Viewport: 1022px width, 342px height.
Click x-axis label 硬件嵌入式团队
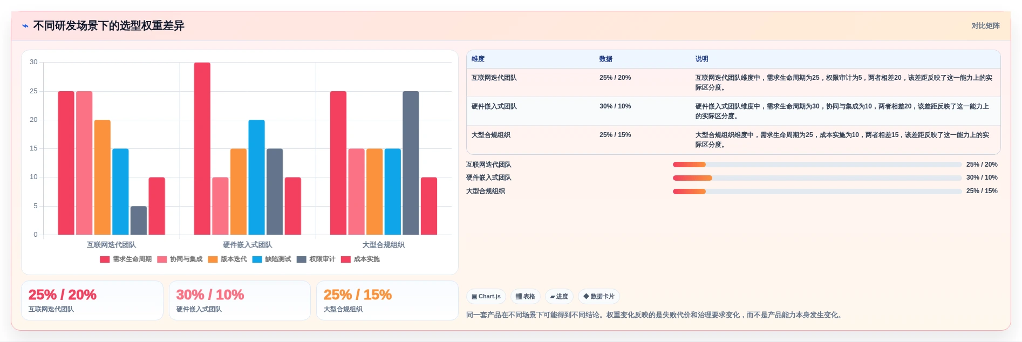coord(248,245)
